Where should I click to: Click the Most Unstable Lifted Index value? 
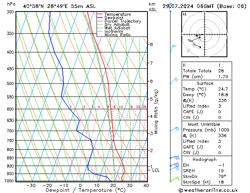[219, 141]
